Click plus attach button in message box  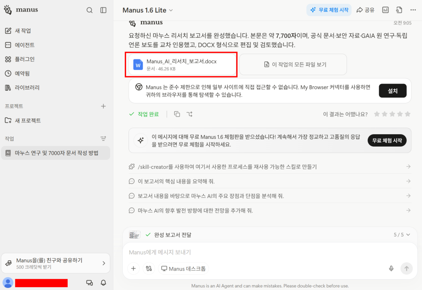coord(134,269)
